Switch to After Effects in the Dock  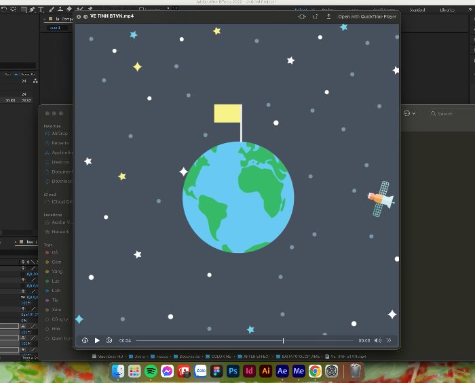click(282, 371)
